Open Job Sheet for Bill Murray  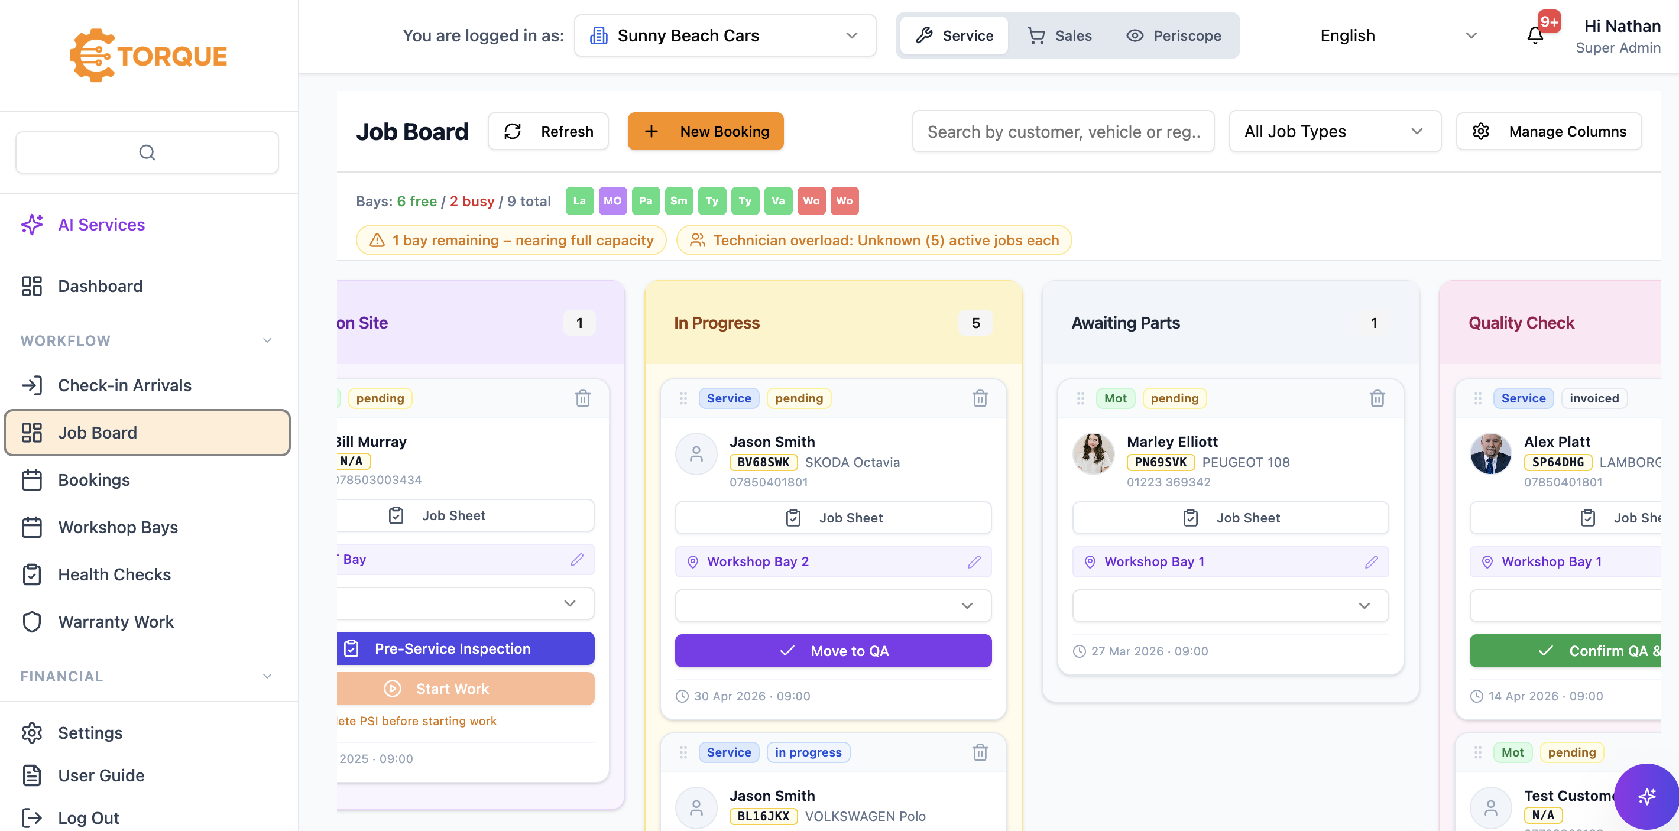[465, 515]
